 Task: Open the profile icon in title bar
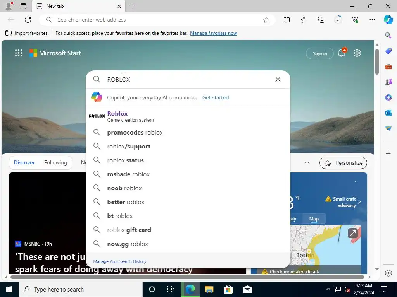(9, 6)
